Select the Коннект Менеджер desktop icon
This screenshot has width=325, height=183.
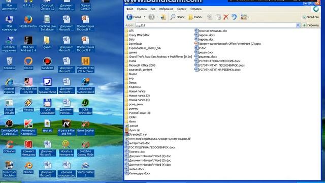[28, 148]
